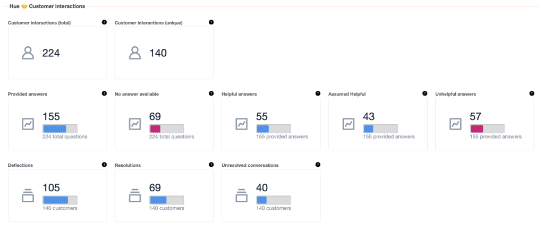
Task: Select the 224 total interactions value
Action: coord(51,53)
